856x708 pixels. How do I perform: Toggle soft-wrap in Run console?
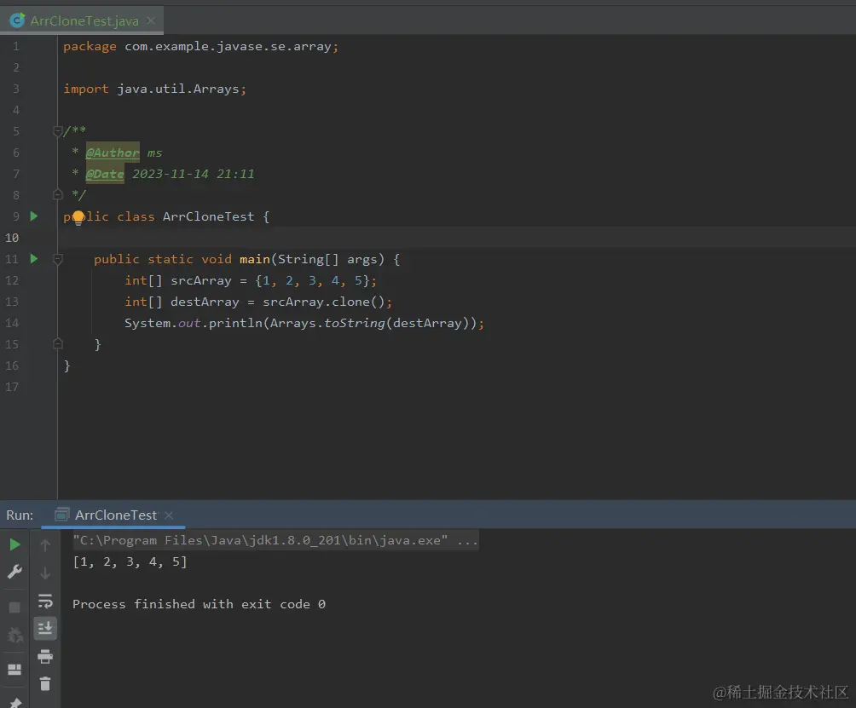tap(45, 602)
